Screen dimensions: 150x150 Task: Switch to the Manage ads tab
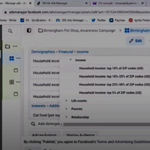click(16, 3)
